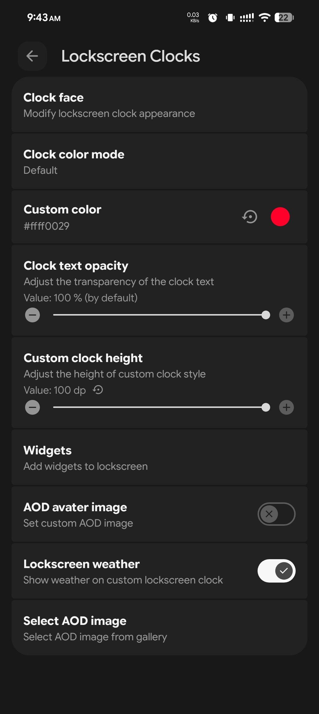Open Widgets lockscreen settings

point(159,458)
